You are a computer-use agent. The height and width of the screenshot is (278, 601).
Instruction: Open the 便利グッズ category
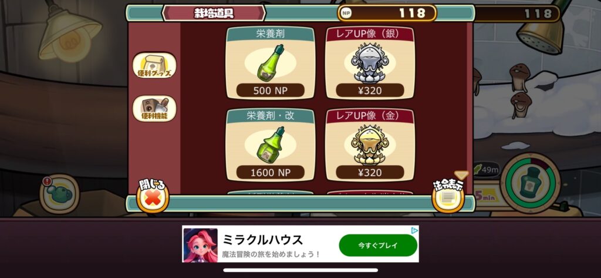tap(154, 65)
